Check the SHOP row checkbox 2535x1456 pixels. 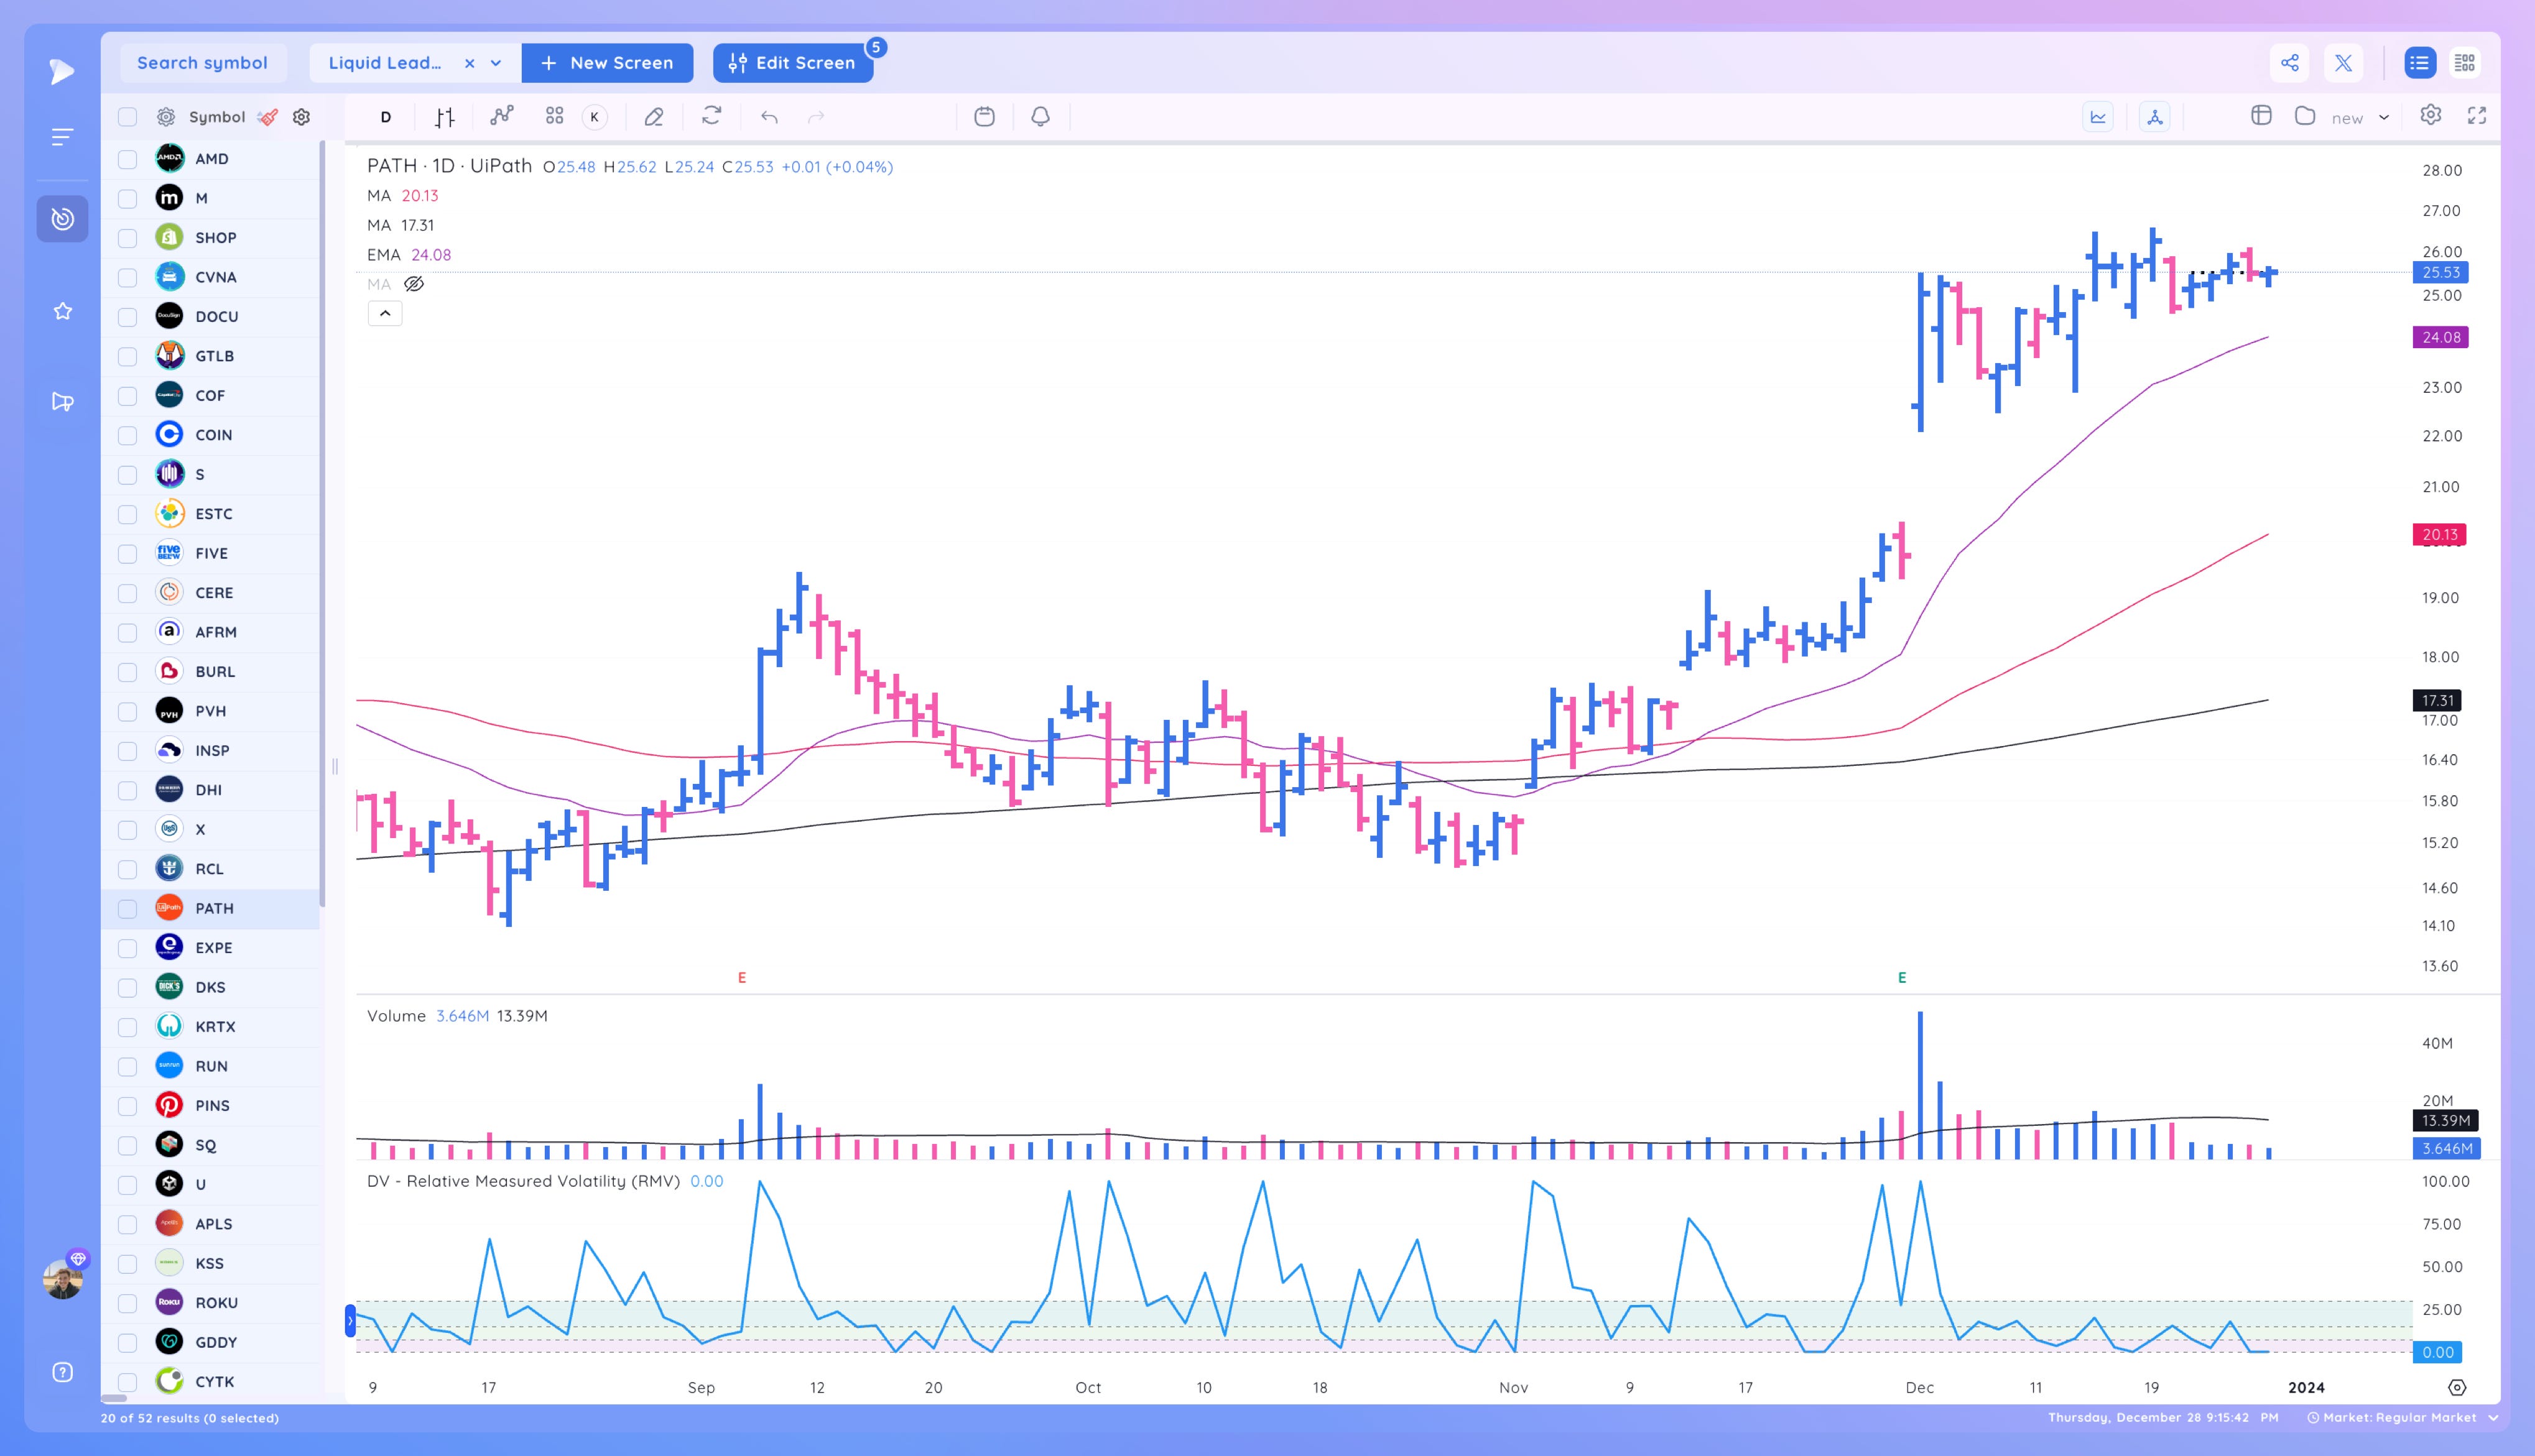click(127, 238)
